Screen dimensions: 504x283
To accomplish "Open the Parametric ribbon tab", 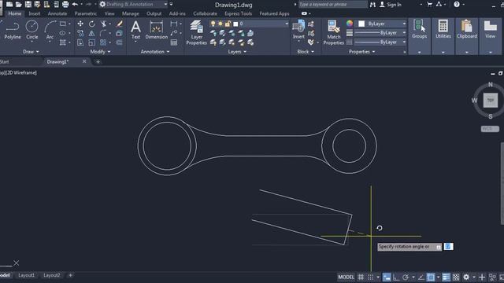I will (86, 14).
